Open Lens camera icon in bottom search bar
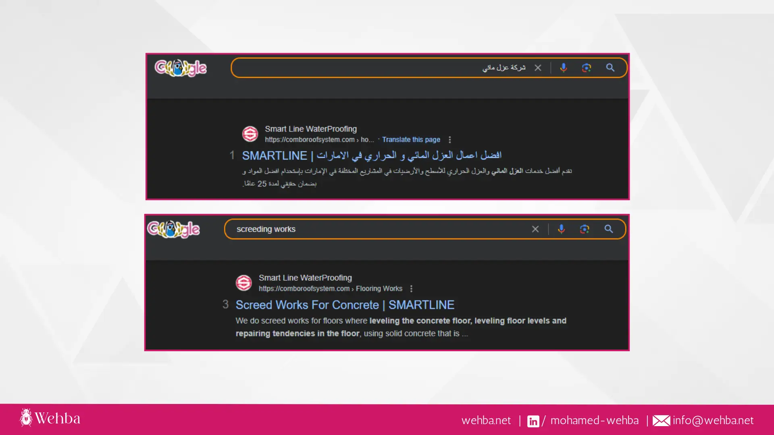 pos(585,229)
